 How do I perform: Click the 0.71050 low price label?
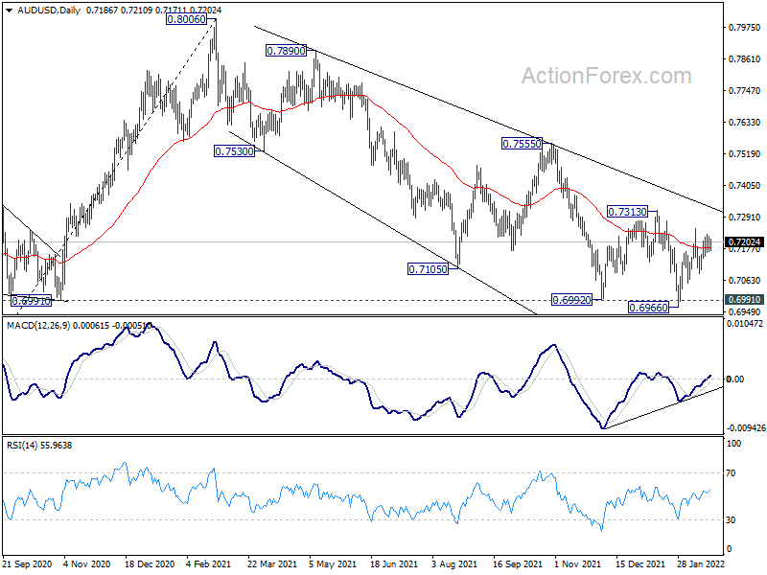428,269
